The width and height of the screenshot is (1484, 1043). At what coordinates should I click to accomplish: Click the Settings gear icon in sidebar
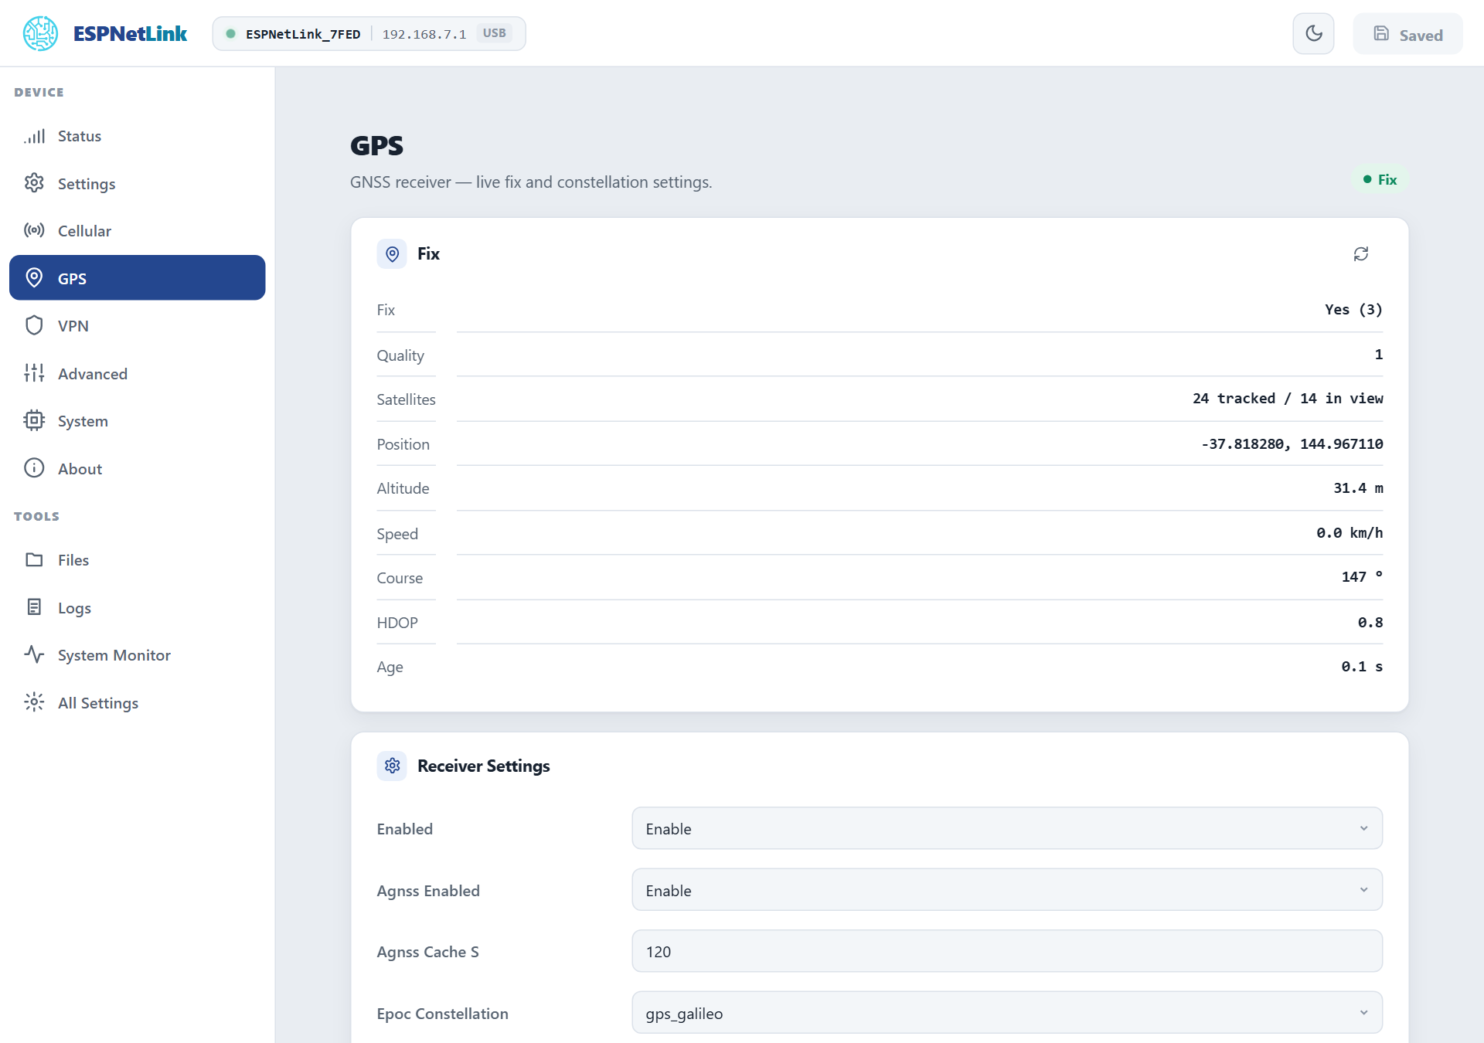click(34, 183)
